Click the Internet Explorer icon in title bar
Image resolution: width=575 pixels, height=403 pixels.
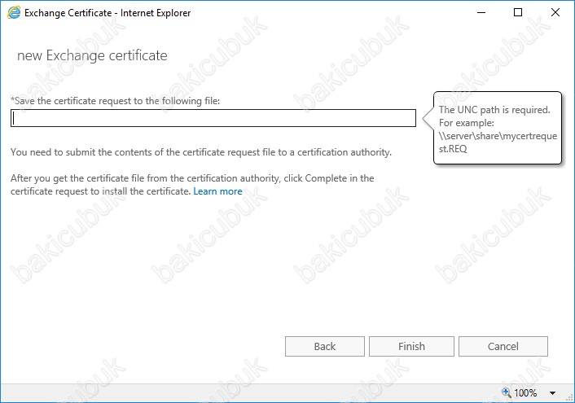point(14,13)
